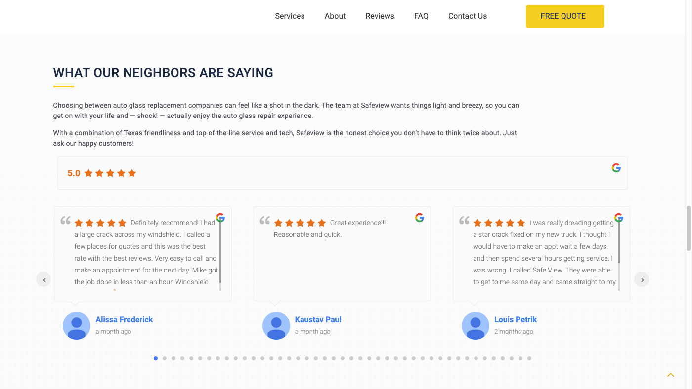This screenshot has height=389, width=692.
Task: Click Kaustav Paul's profile avatar
Action: 276,326
